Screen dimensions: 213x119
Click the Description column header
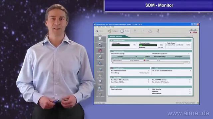click(x=179, y=57)
